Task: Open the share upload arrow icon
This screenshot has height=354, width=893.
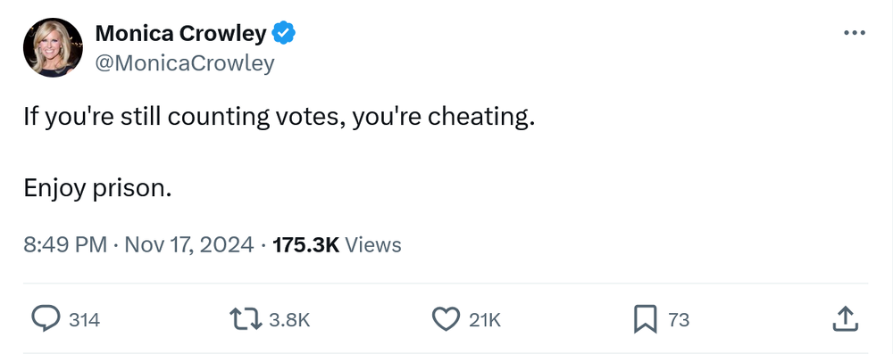Action: point(845,318)
